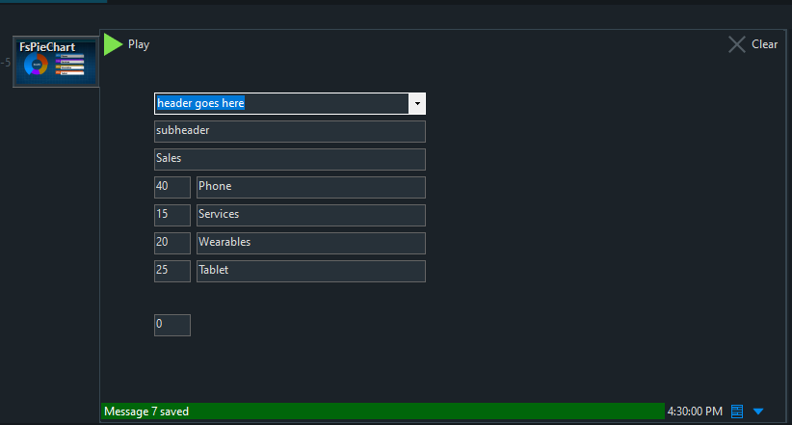The width and height of the screenshot is (792, 425).
Task: Select the Sales title field
Action: [x=289, y=159]
